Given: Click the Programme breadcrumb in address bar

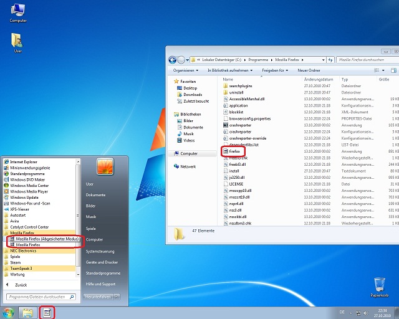Looking at the screenshot, I should [258, 60].
